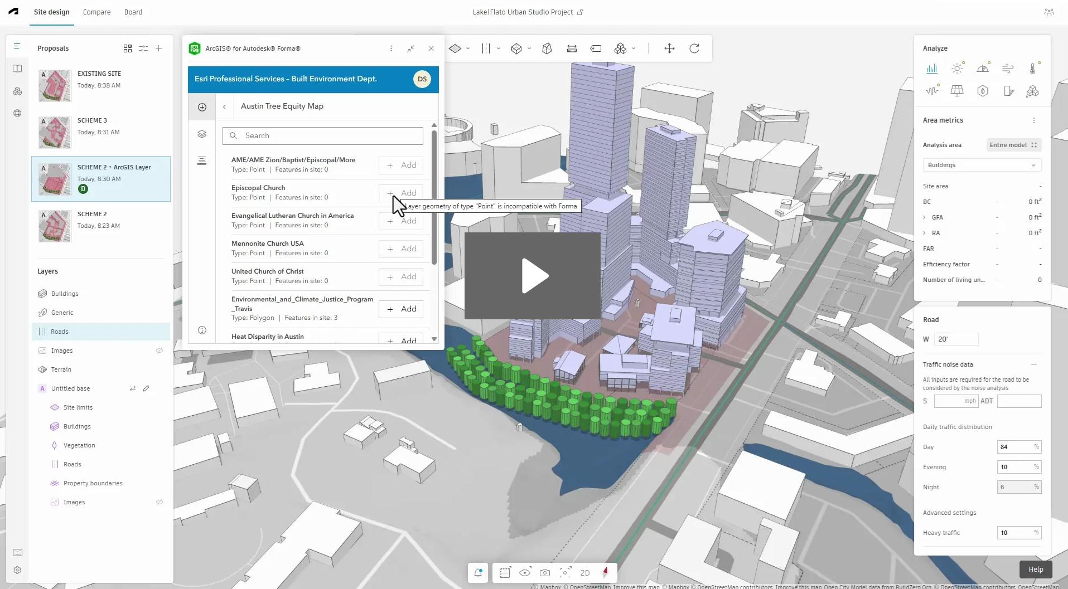The height and width of the screenshot is (589, 1068).
Task: Click the zoom-to-fit focus icon
Action: (565, 572)
